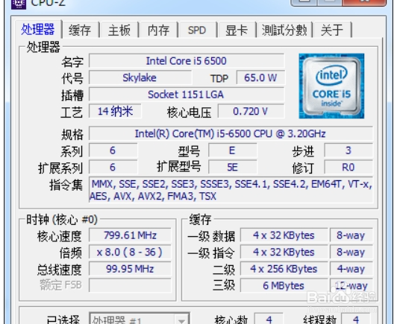Click the 修订 revision value R0
The width and height of the screenshot is (400, 324).
coord(349,168)
